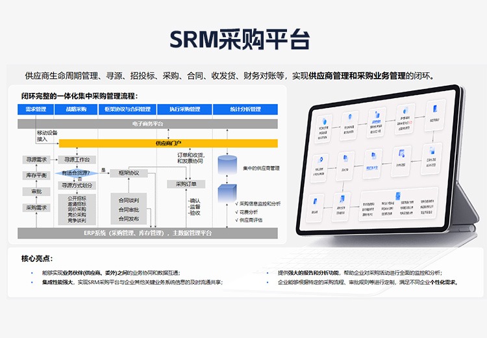Click the -监督 item under 采购订单
Image resolution: width=487 pixels, height=338 pixels.
(194, 207)
